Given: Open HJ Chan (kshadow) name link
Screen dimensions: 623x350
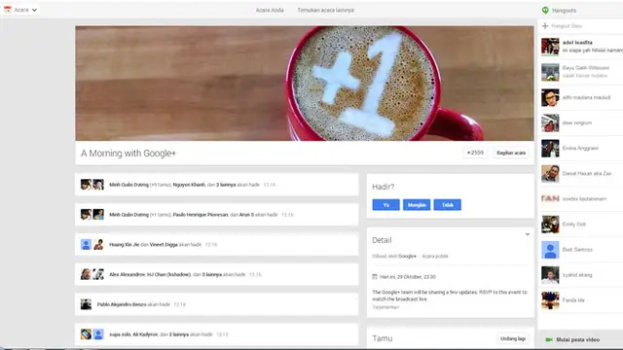Looking at the screenshot, I should (x=168, y=274).
